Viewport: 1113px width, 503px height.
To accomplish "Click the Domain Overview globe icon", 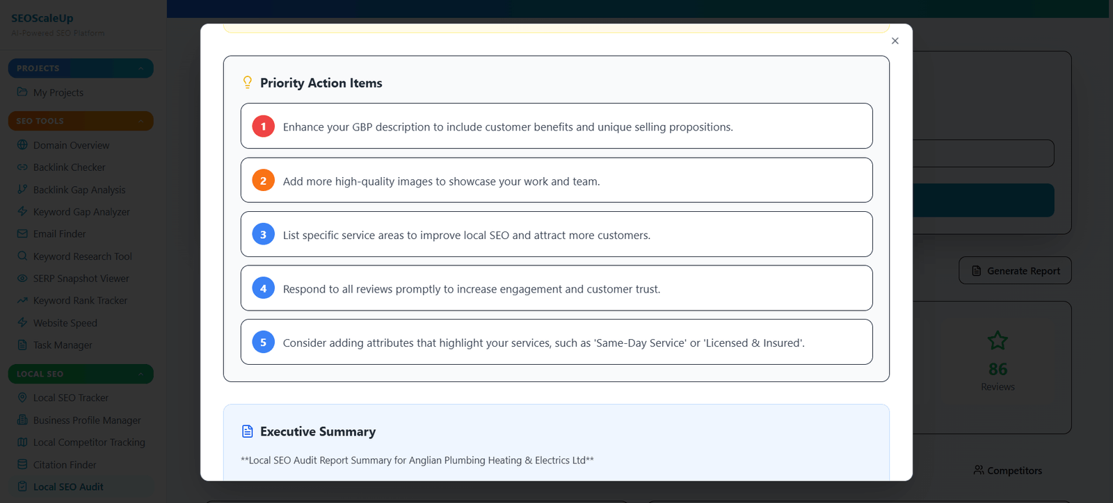I will tap(22, 145).
